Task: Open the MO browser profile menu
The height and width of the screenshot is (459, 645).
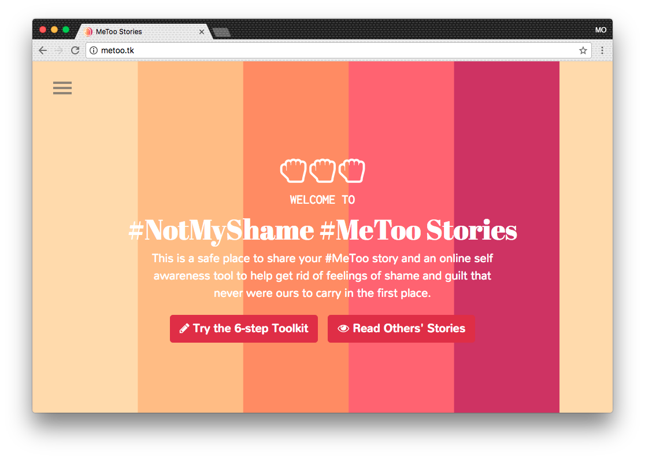Action: pos(601,30)
